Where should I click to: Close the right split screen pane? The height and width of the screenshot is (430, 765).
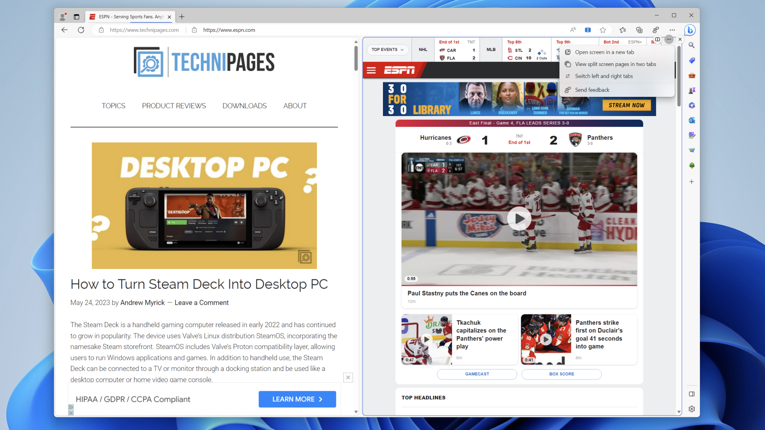[x=680, y=39]
